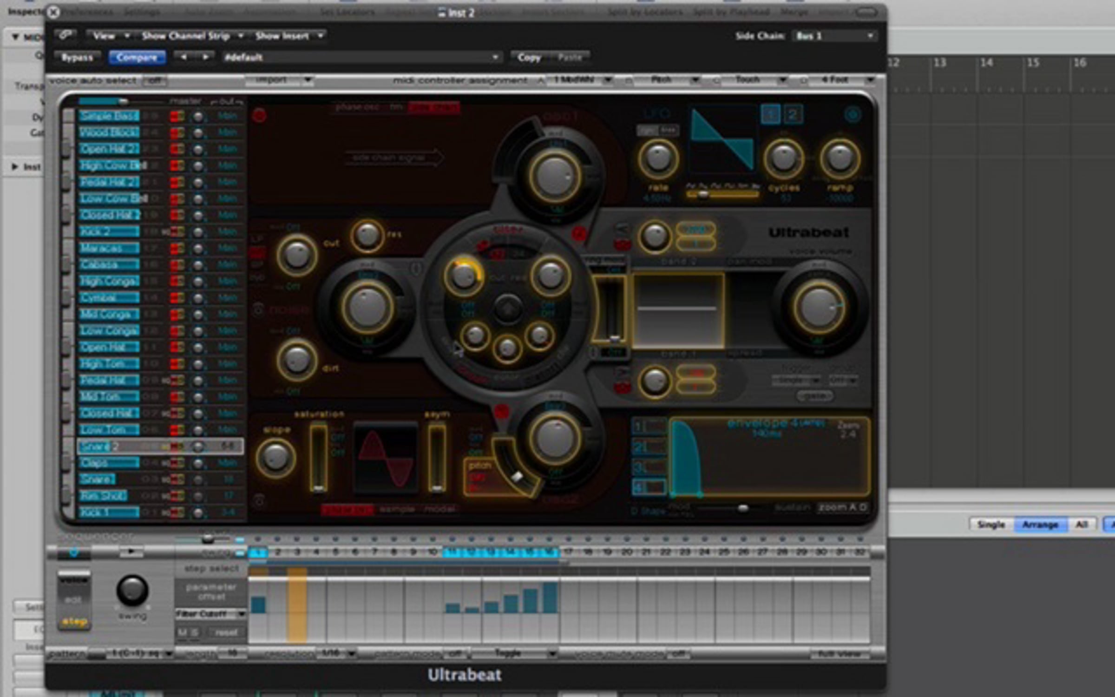Adjust the asym vertical slider
This screenshot has width=1115, height=697.
437,458
